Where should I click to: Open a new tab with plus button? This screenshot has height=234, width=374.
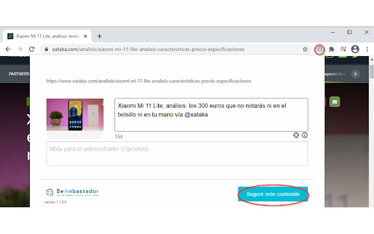(99, 36)
